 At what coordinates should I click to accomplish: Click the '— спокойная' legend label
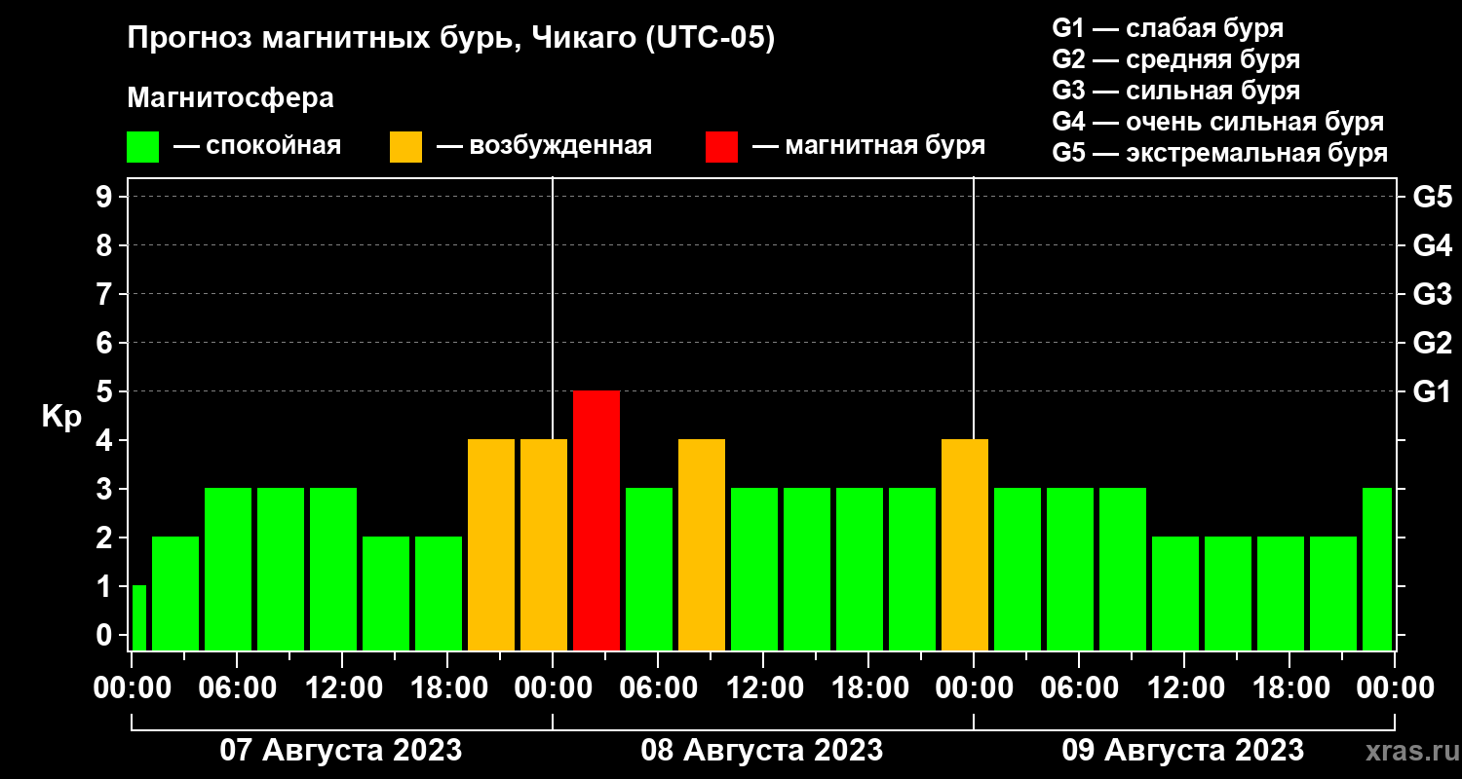[x=257, y=146]
